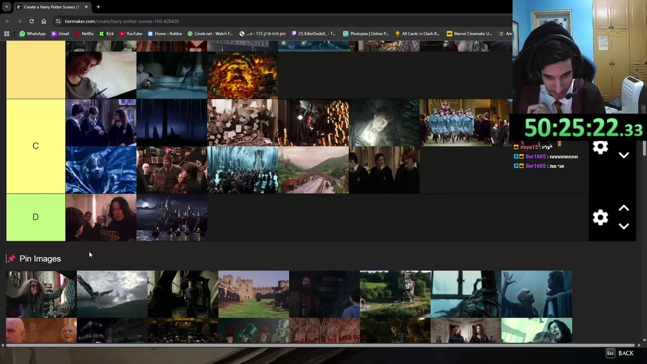This screenshot has width=647, height=364.
Task: Open the Kick bookmark
Action: point(107,34)
